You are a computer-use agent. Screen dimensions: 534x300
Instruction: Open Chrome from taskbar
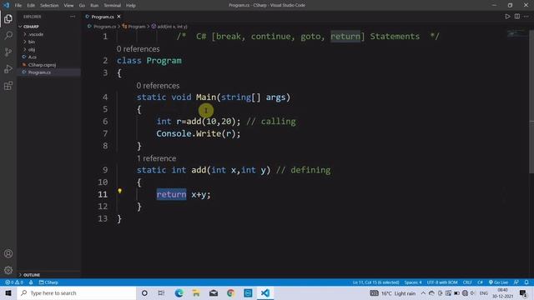click(x=230, y=292)
